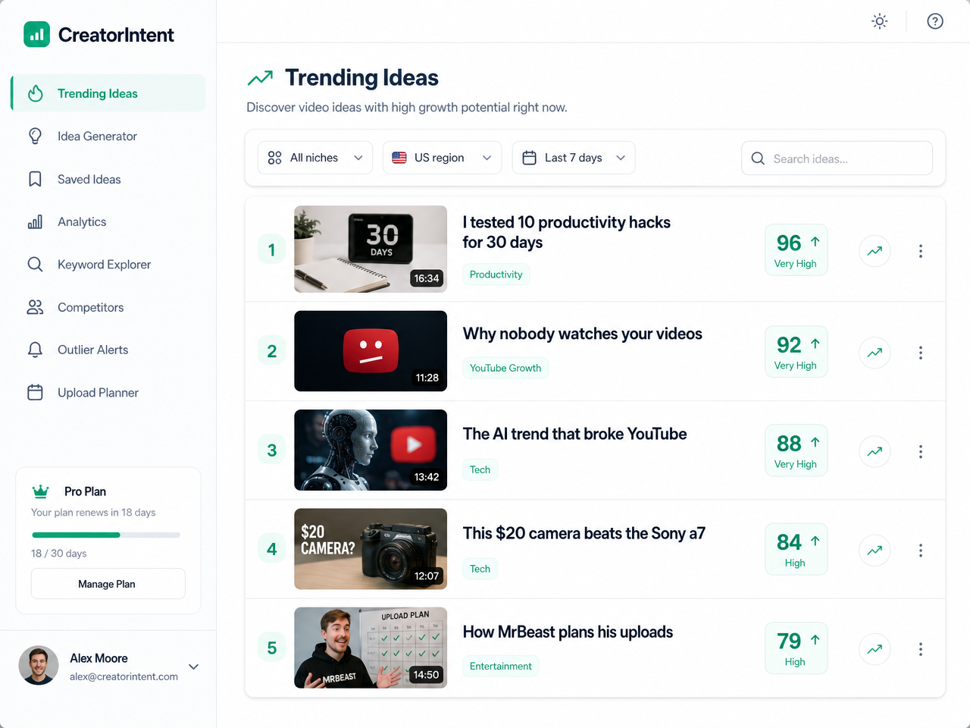Open idea 'I tested 10 productivity hacks'
Screen dimensions: 970x728
point(567,232)
